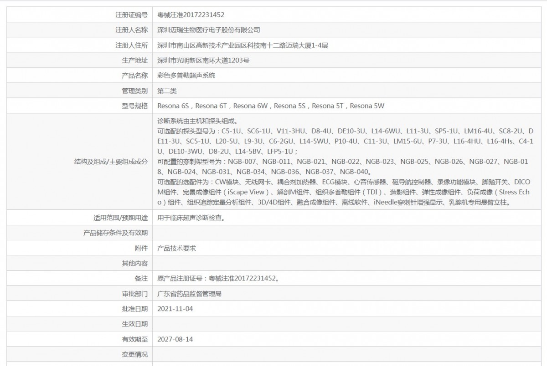Click the 审批部门 label
The width and height of the screenshot is (547, 366).
click(135, 294)
